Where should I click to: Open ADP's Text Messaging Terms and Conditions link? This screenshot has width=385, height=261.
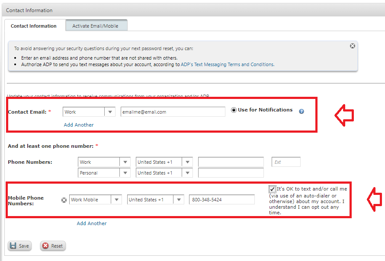[x=227, y=64]
